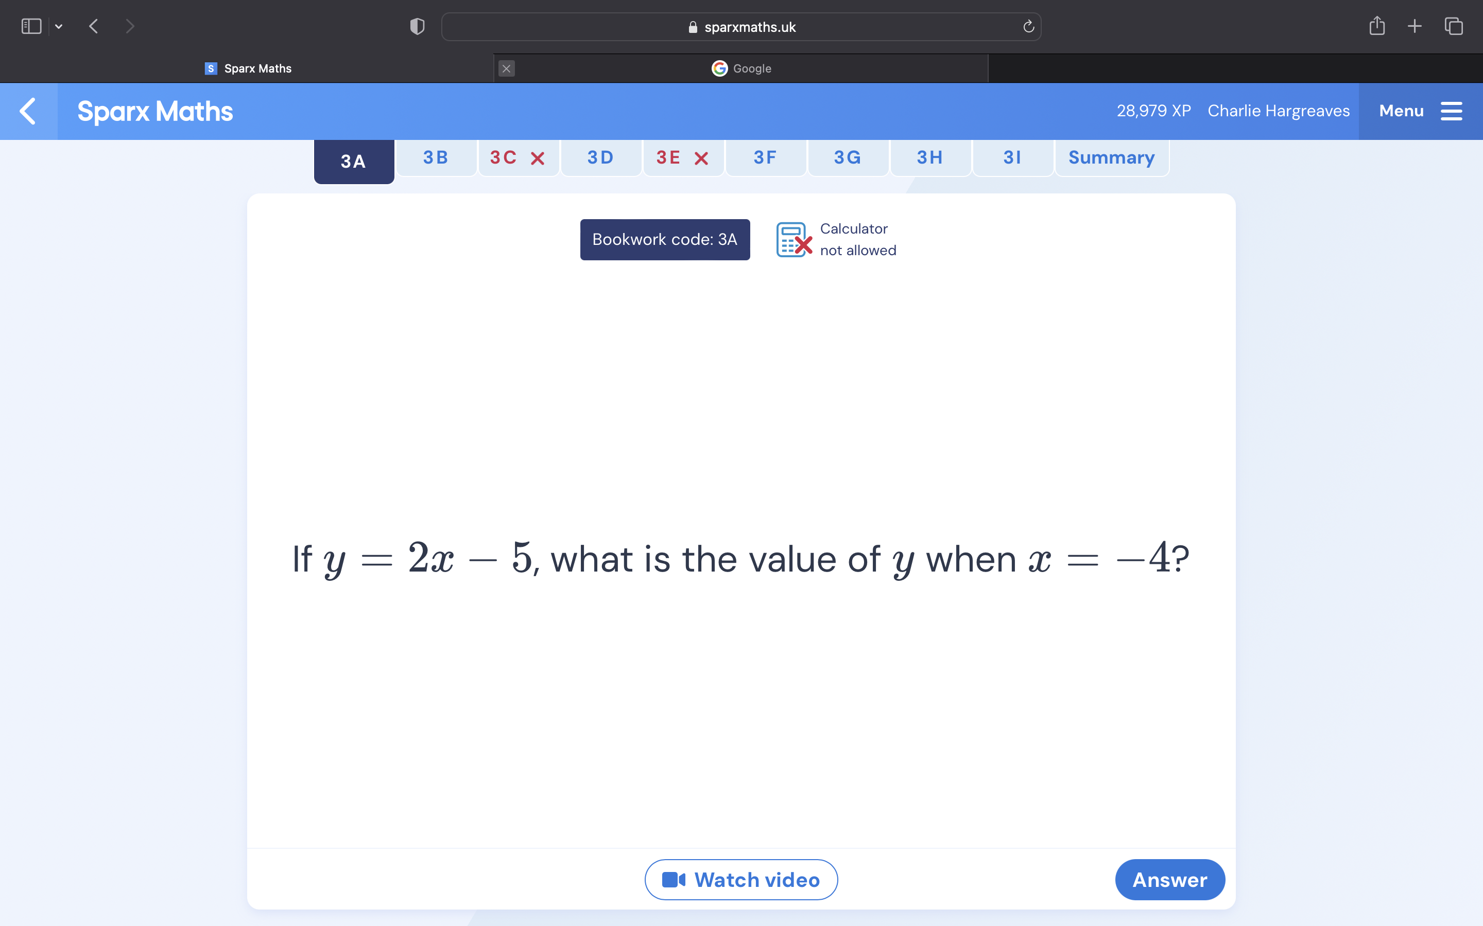
Task: Click the 28,979 XP counter
Action: (x=1153, y=111)
